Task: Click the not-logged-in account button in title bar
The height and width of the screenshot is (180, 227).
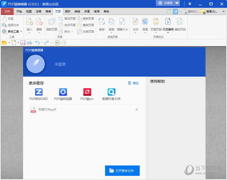Action: pos(168,3)
